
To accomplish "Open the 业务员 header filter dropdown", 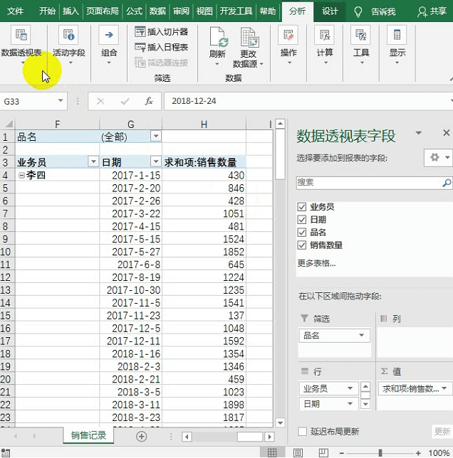I will point(93,161).
